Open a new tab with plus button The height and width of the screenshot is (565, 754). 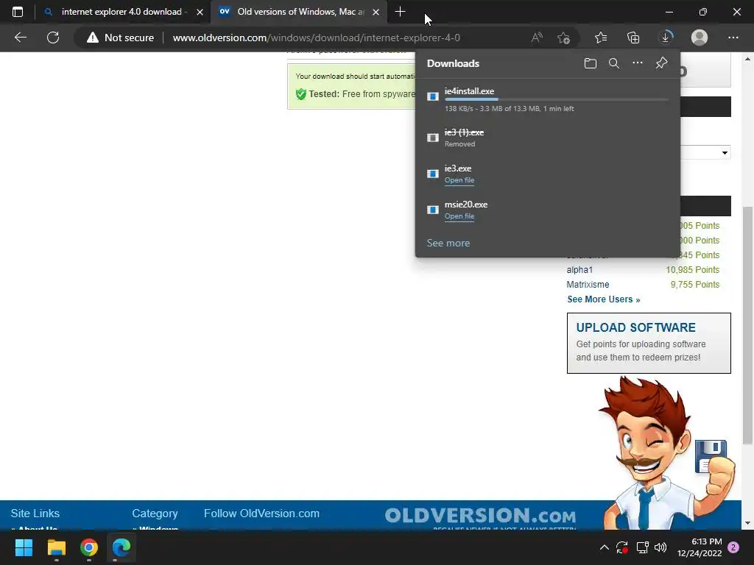click(400, 12)
